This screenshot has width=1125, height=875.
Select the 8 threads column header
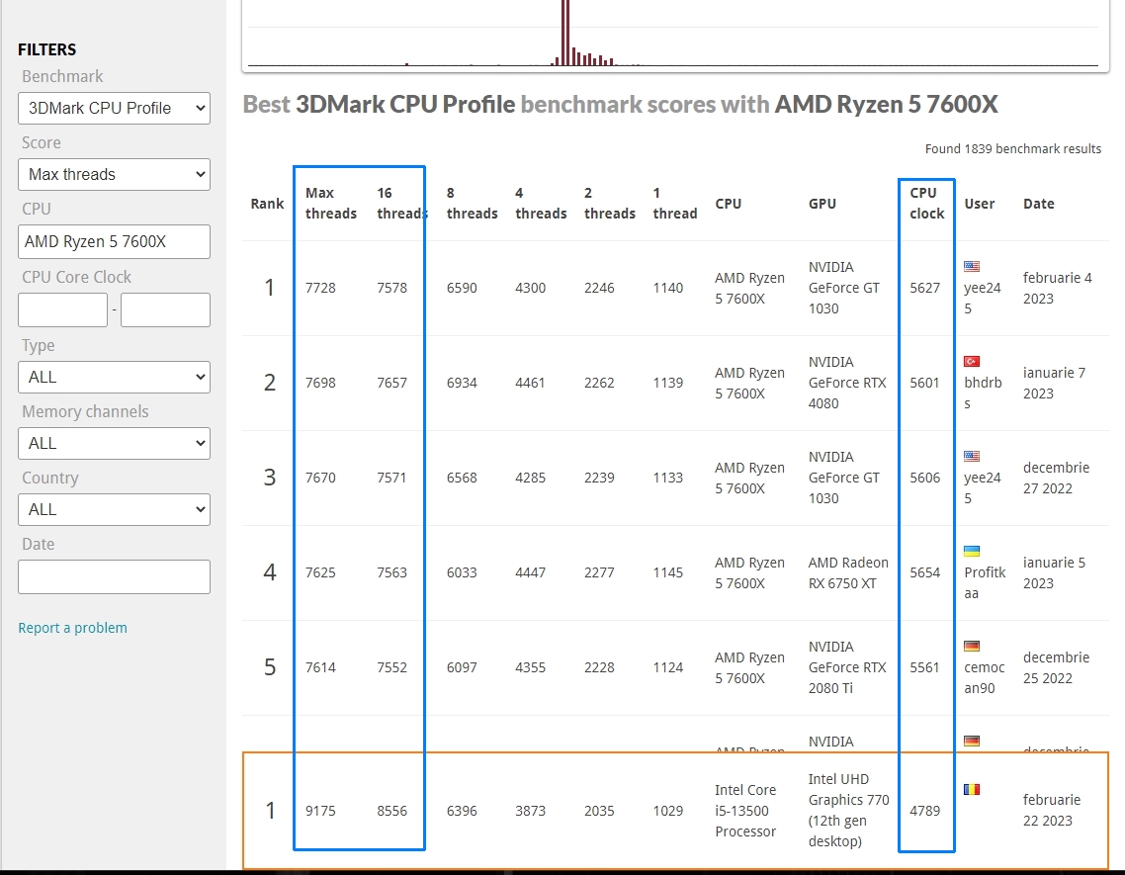472,203
